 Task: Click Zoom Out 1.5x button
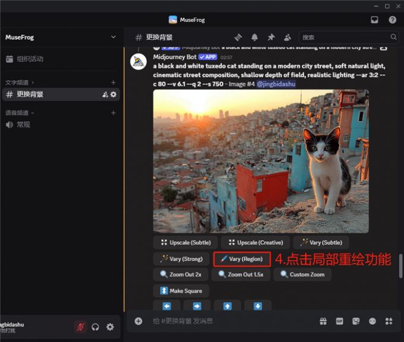pos(241,274)
